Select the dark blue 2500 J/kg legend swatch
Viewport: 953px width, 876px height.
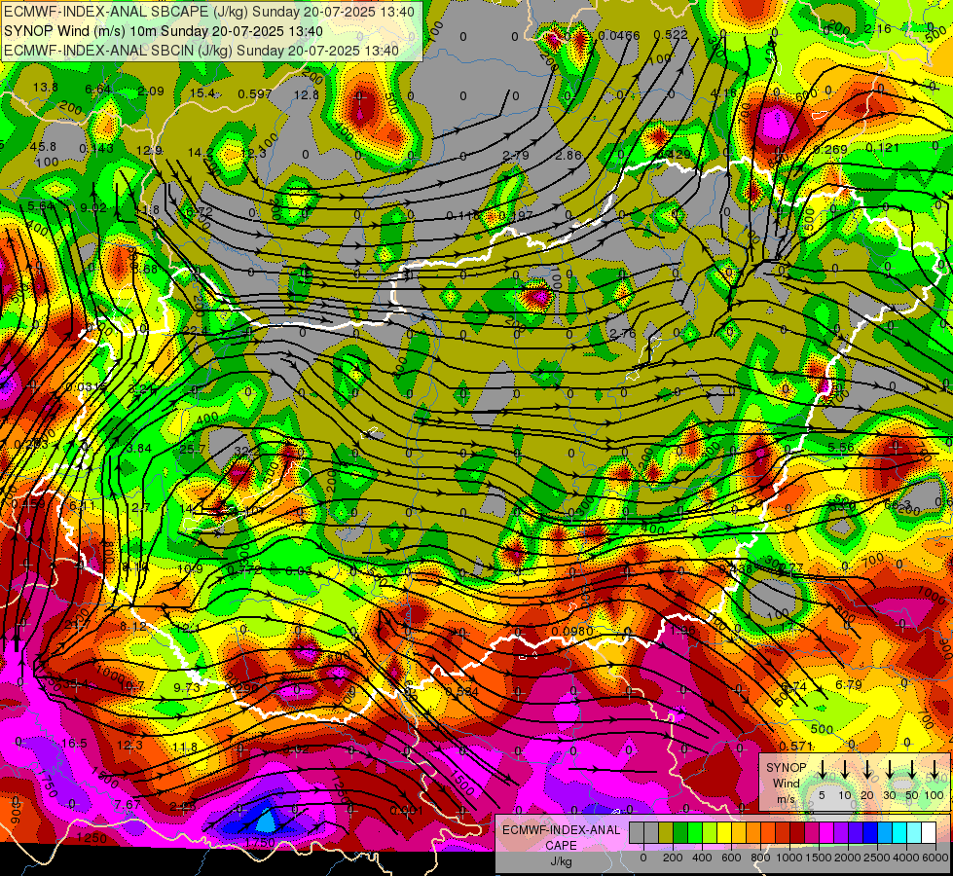click(871, 833)
